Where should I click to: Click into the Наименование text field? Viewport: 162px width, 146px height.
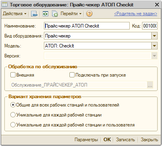pos(87,26)
